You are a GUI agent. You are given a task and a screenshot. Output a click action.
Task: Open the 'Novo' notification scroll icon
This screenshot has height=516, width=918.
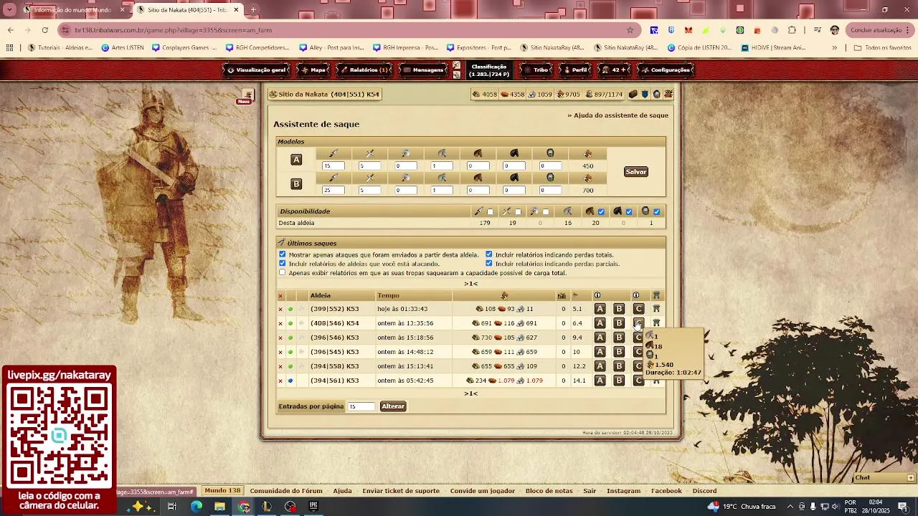tap(247, 95)
